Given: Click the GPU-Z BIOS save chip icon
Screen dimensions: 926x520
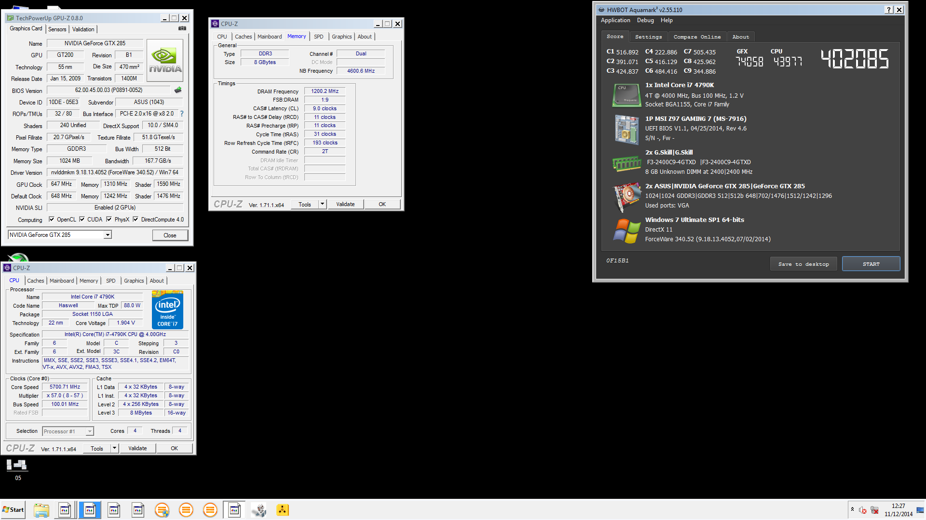Looking at the screenshot, I should [178, 90].
